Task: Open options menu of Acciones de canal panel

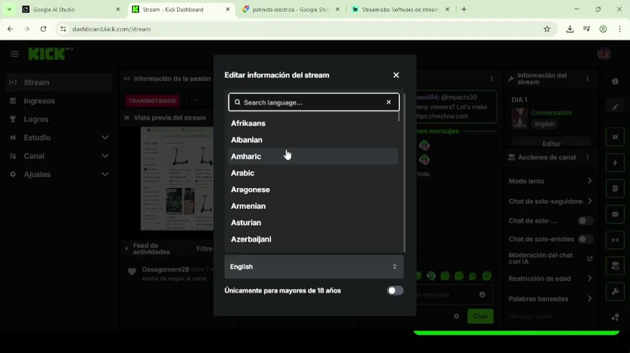Action: pos(587,157)
